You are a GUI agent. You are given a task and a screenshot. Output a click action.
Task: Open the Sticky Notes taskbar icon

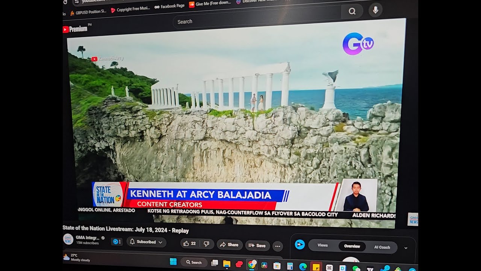[316, 267]
